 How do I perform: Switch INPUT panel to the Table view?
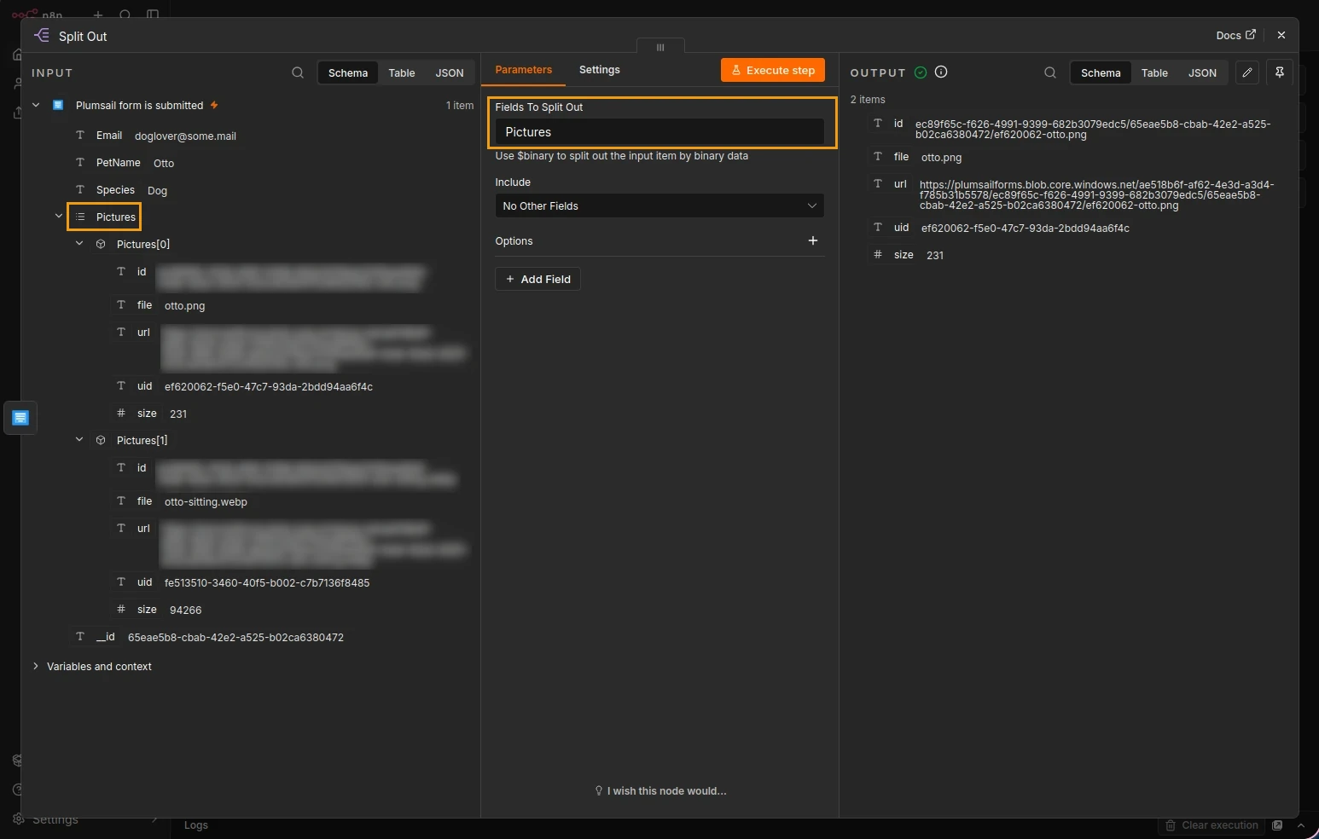(x=402, y=73)
